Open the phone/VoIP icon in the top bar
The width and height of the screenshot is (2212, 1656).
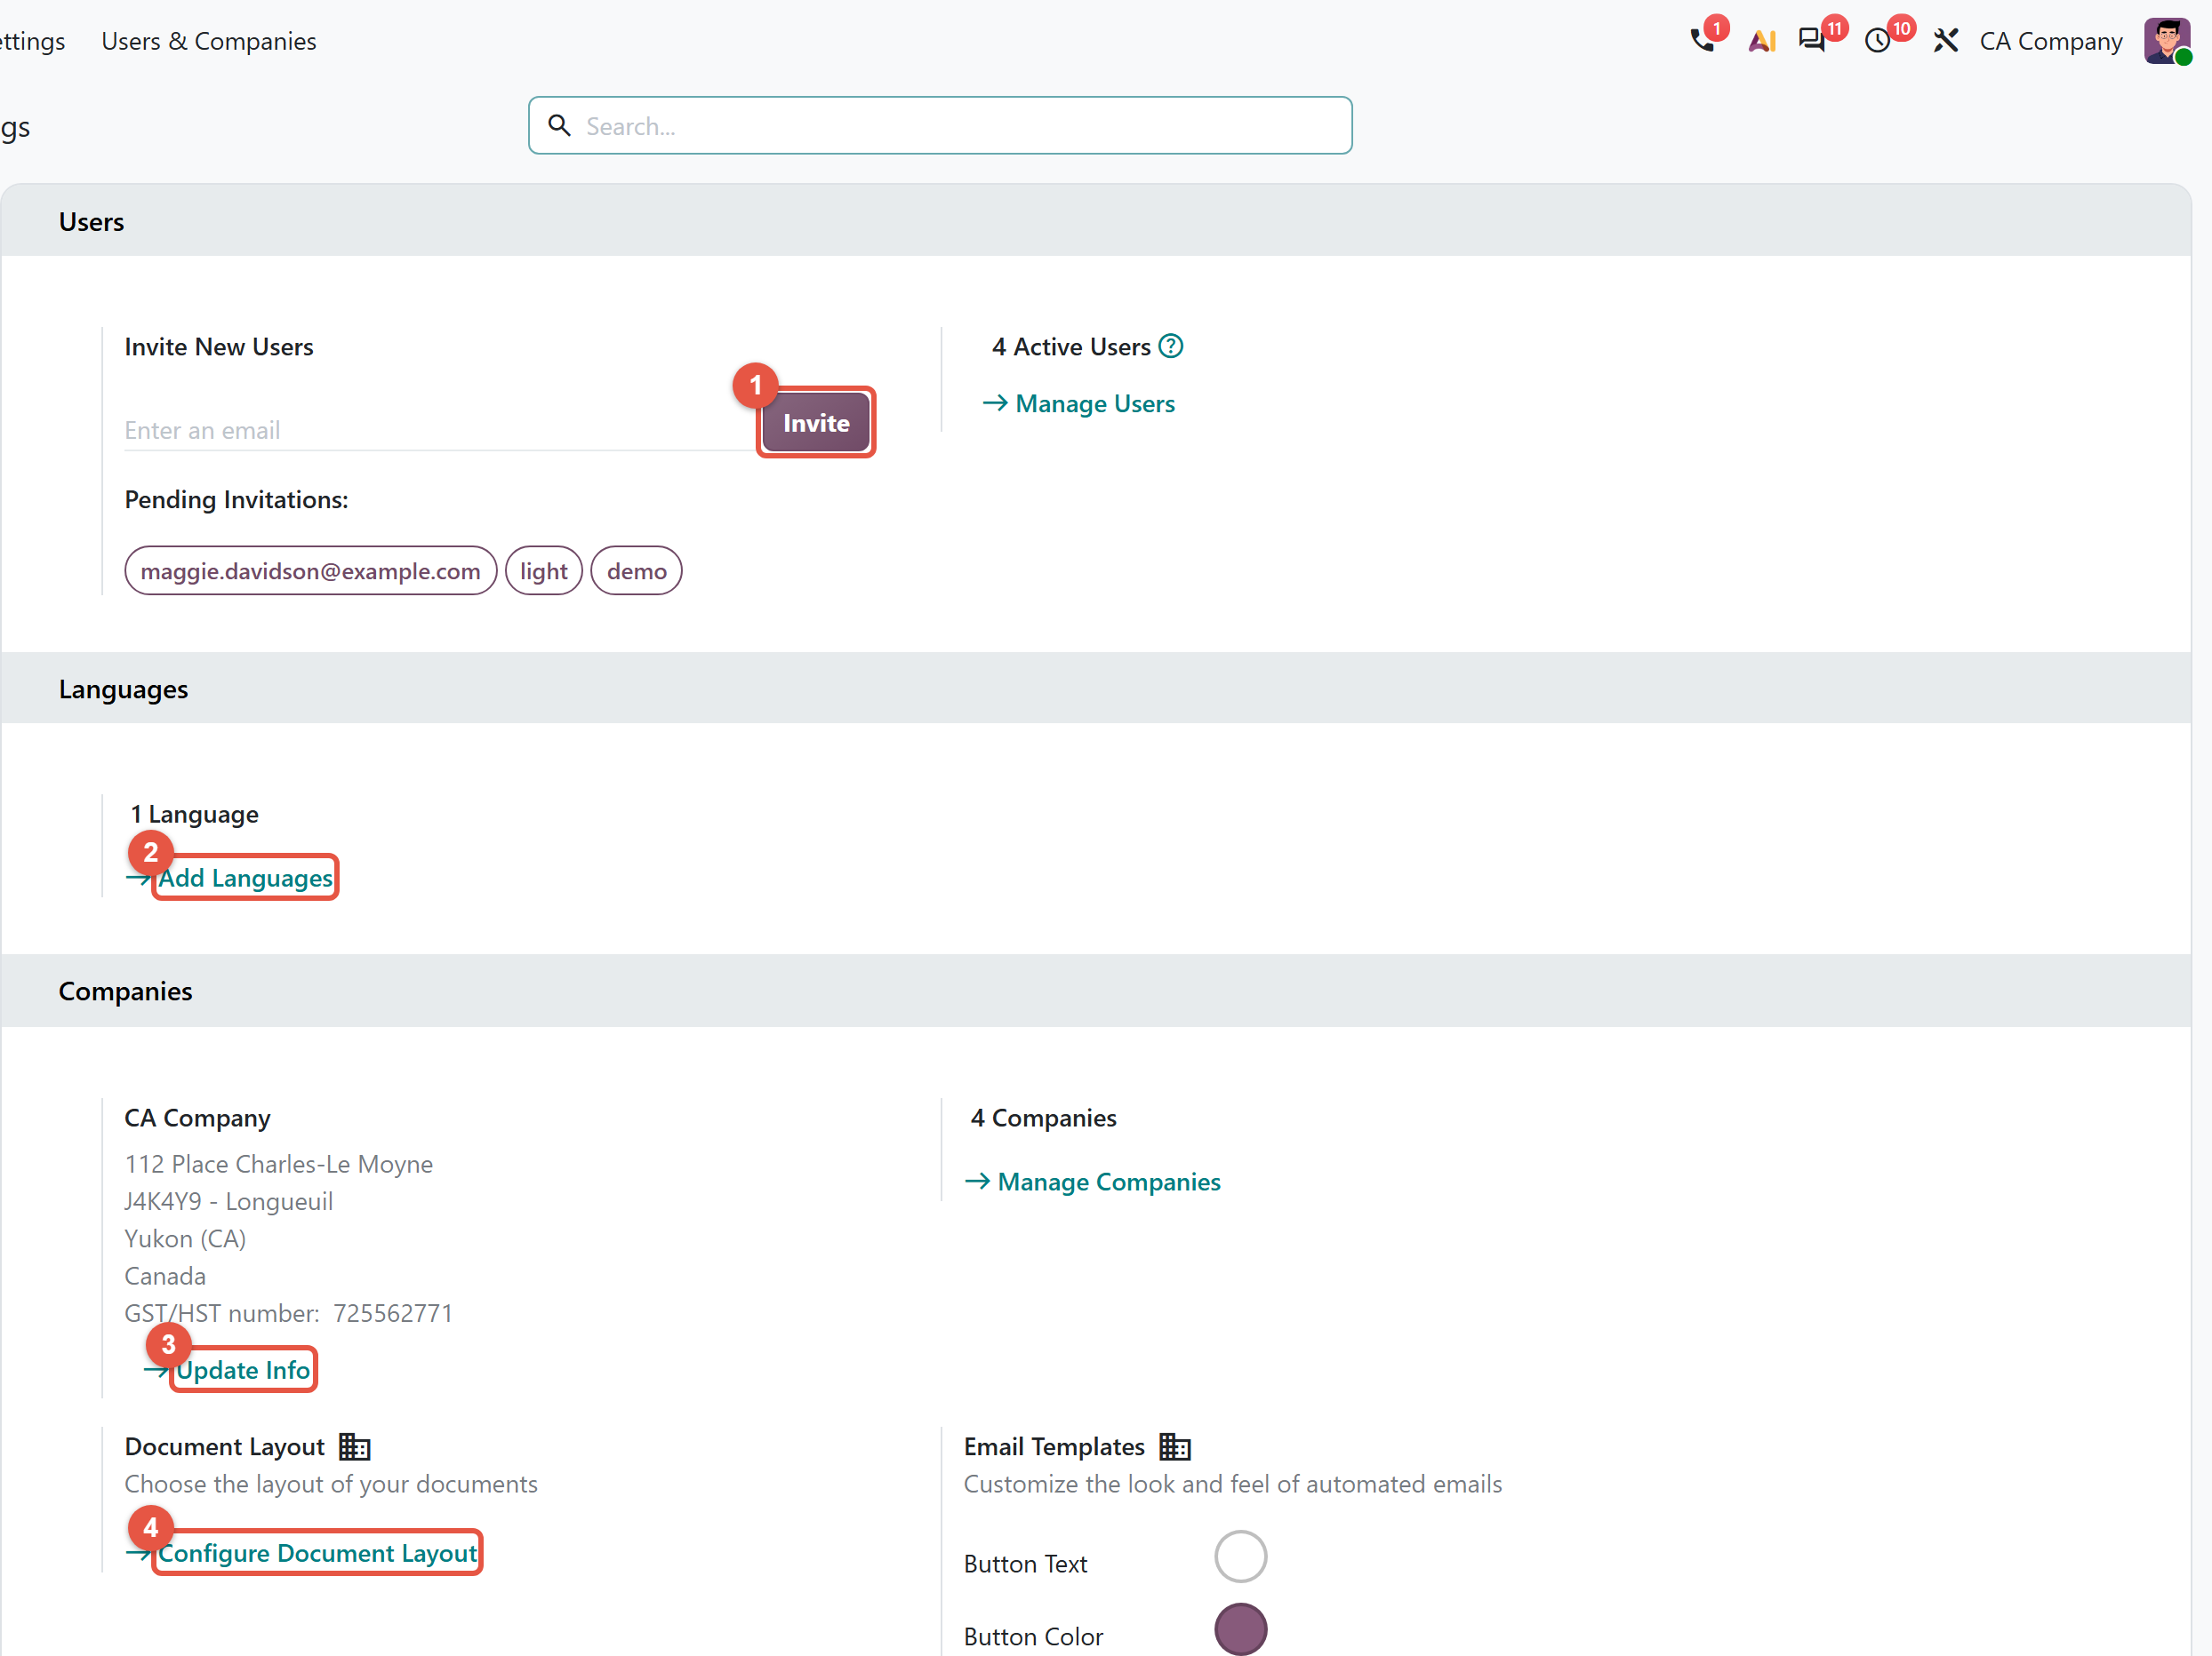click(x=1702, y=41)
